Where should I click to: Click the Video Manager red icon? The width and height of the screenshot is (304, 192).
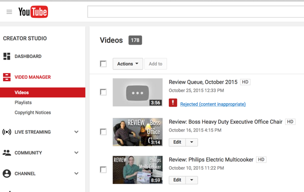pos(7,77)
